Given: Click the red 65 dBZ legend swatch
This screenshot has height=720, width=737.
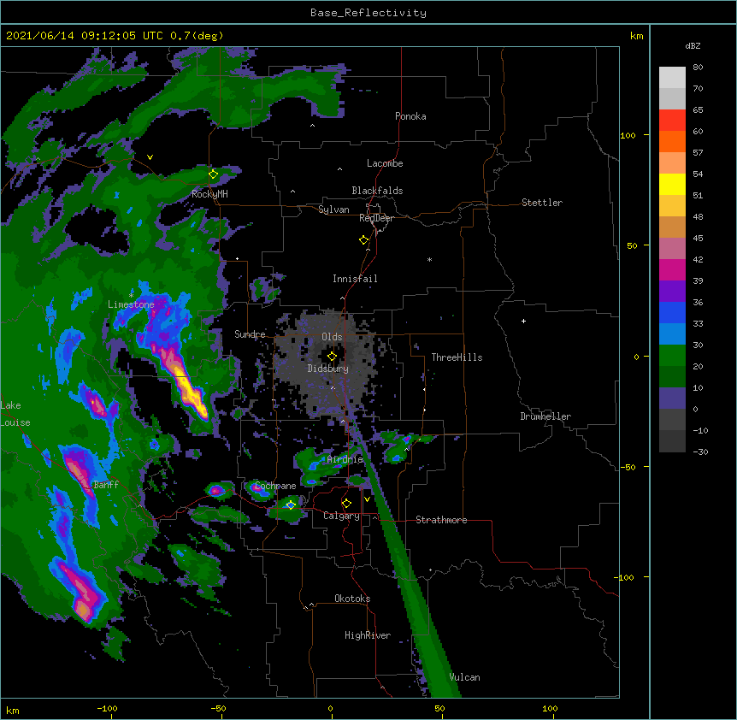Looking at the screenshot, I should coord(672,121).
